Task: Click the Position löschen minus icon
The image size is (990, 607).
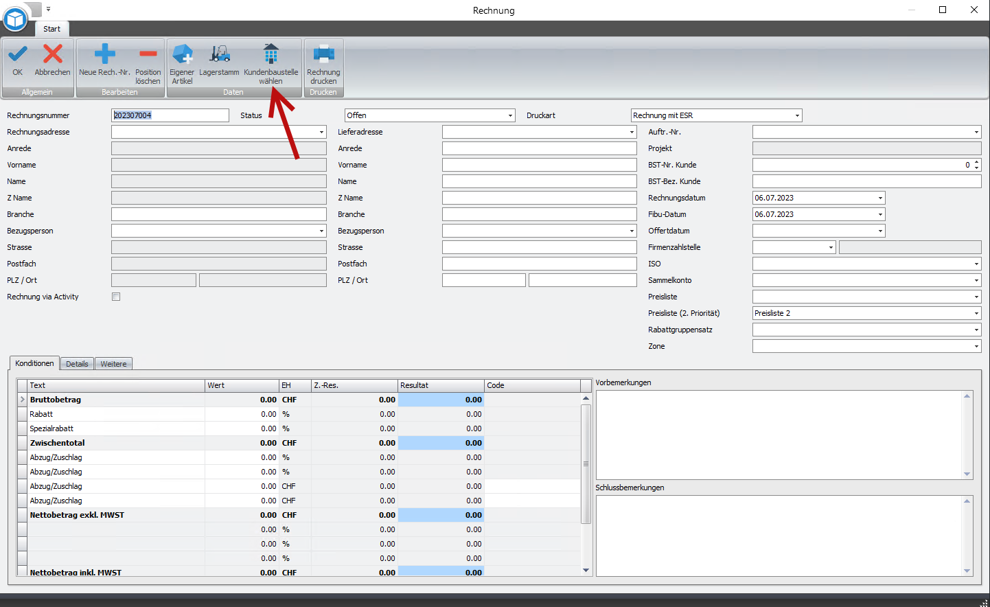Action: (x=148, y=55)
